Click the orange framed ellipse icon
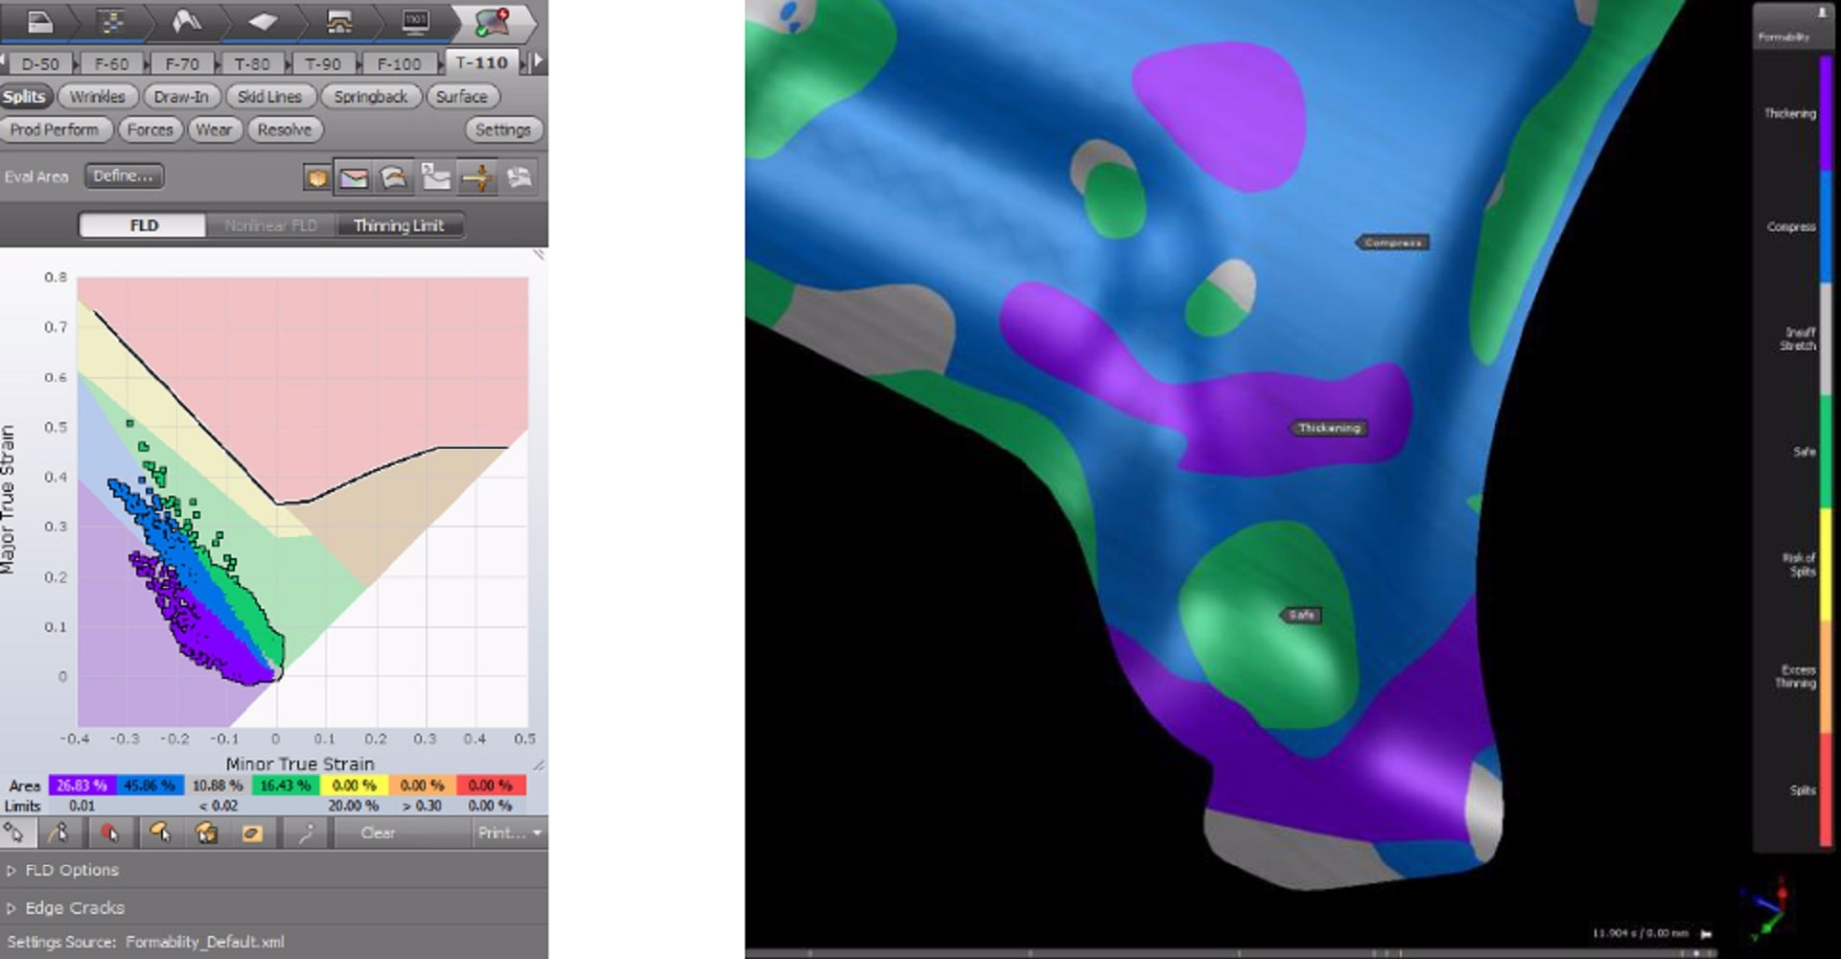This screenshot has height=959, width=1841. coord(252,833)
